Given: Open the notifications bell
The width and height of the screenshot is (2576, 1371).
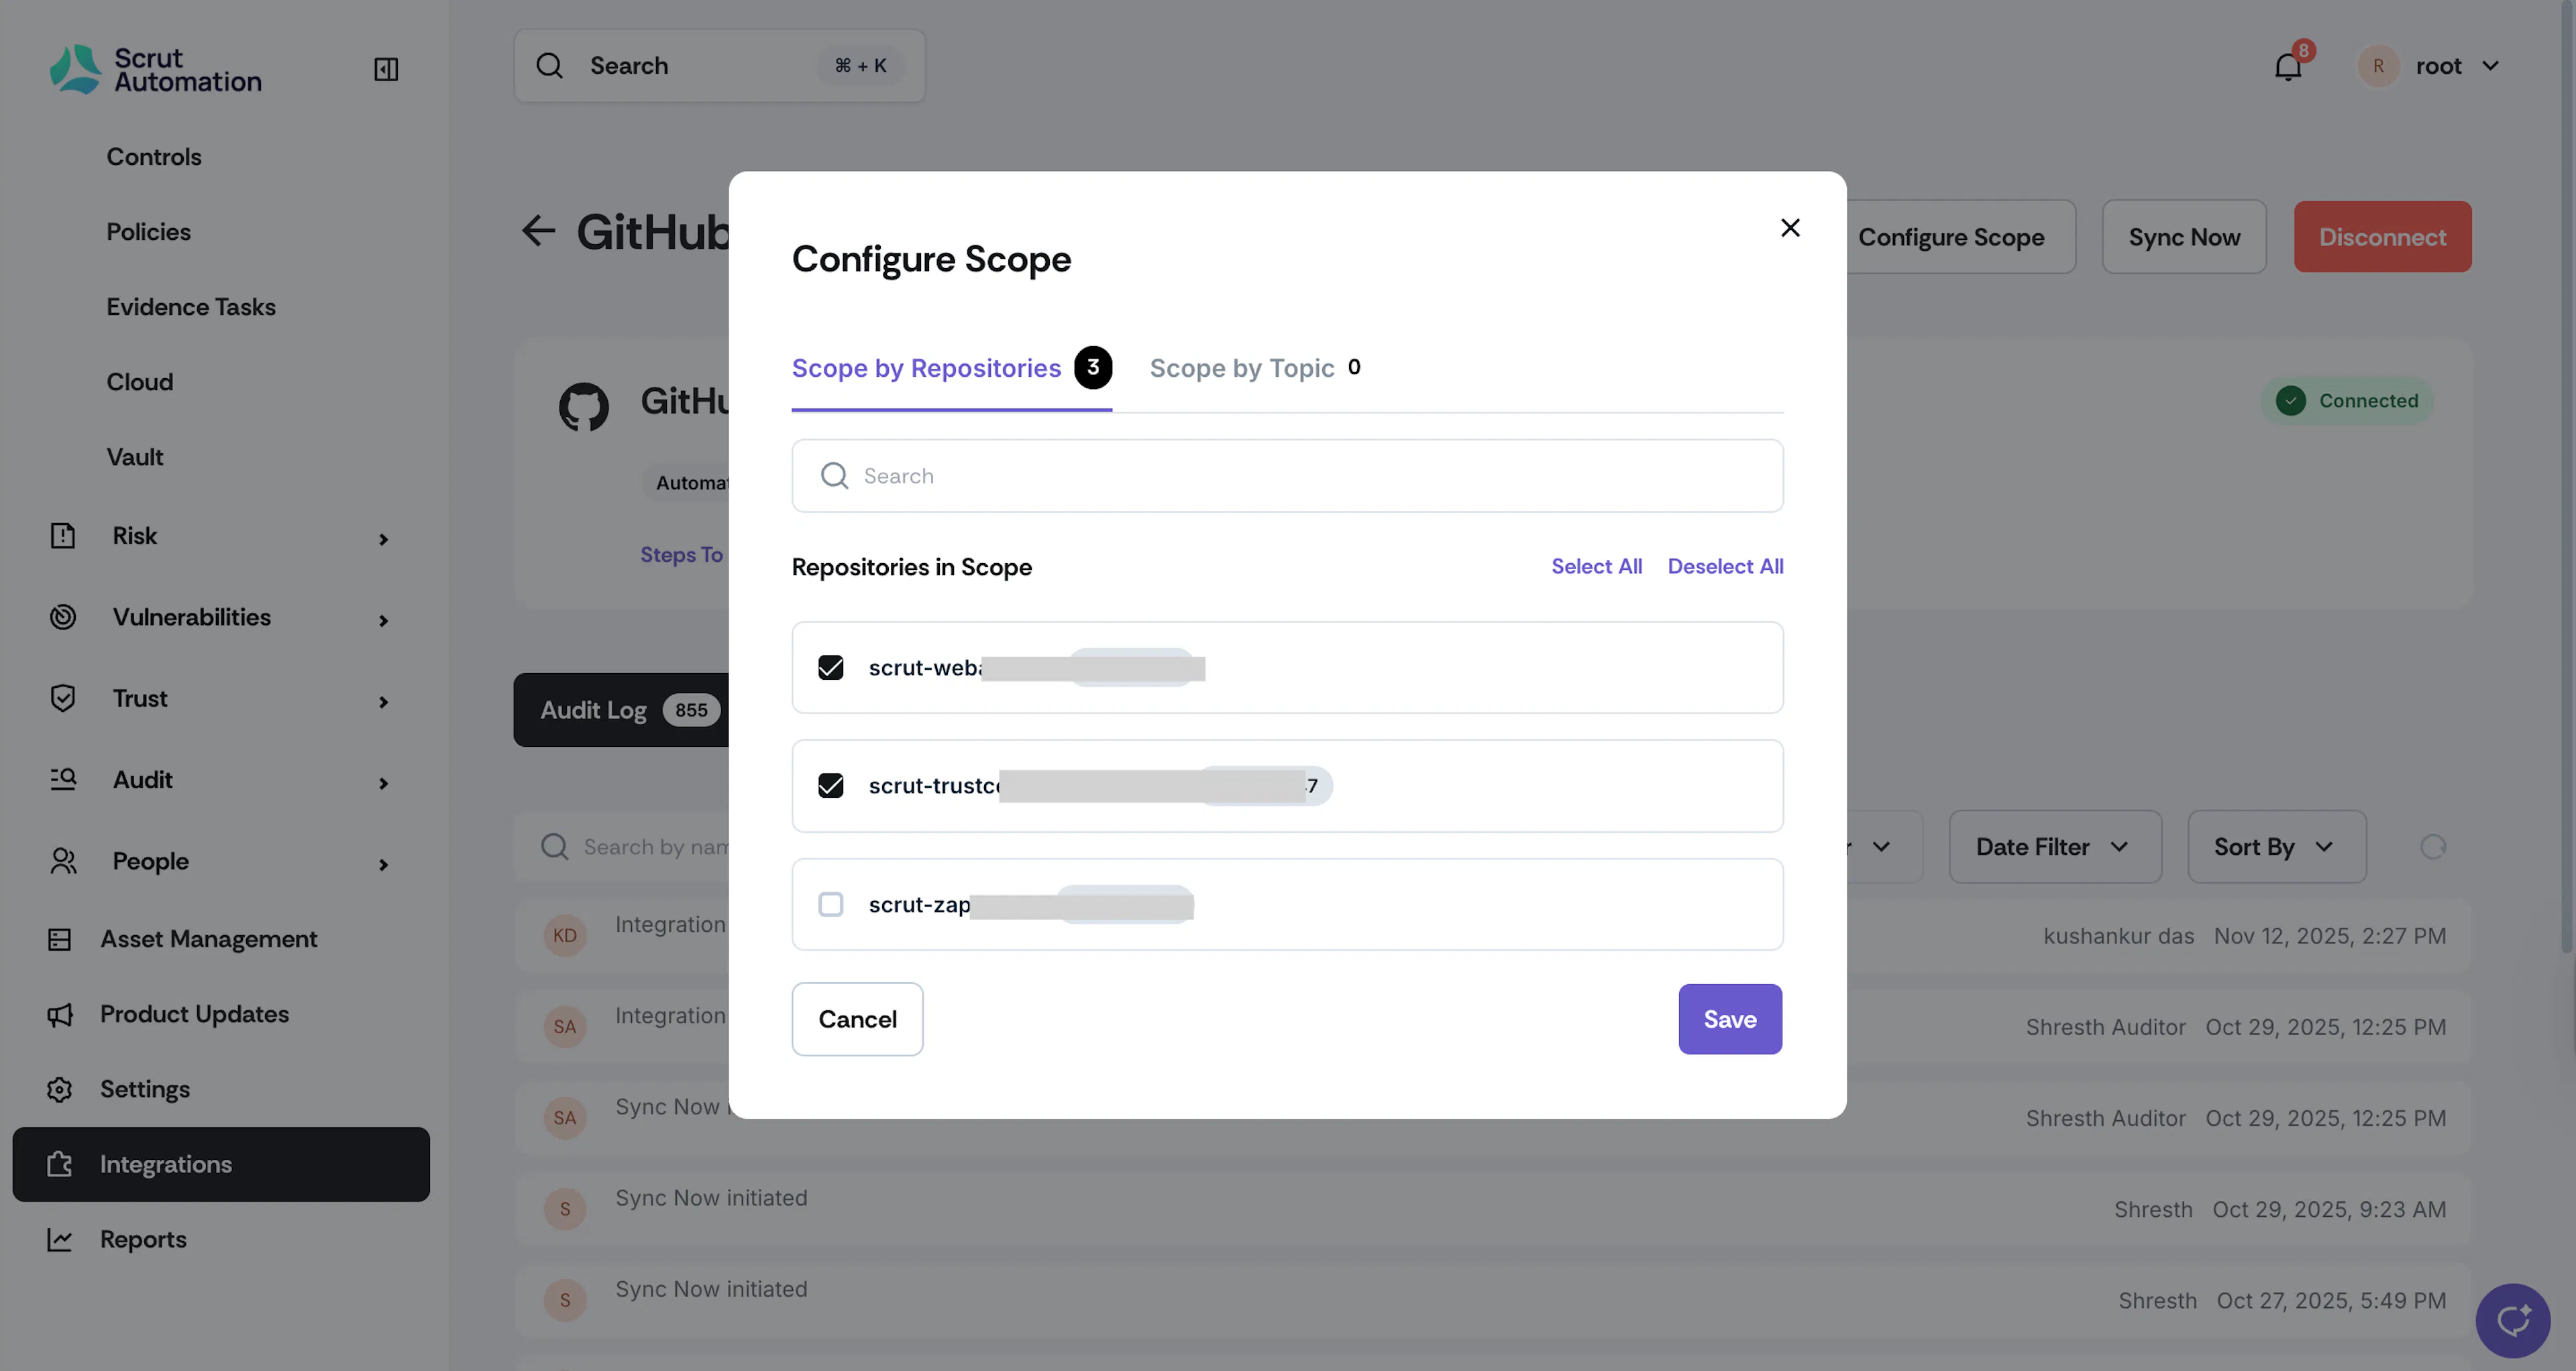Looking at the screenshot, I should point(2288,67).
